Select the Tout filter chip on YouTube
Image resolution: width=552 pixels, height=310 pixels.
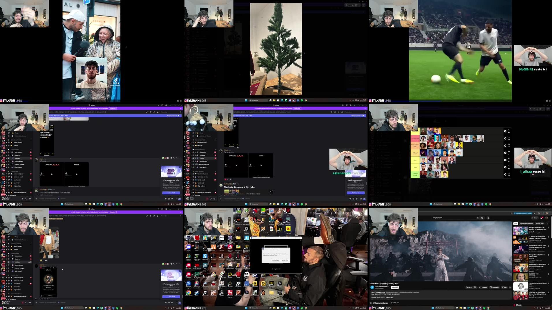click(x=516, y=223)
